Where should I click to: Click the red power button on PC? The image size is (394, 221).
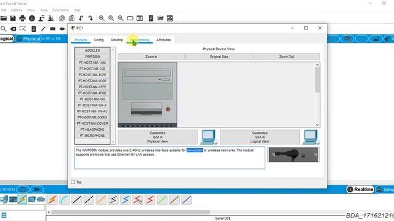[x=168, y=109]
